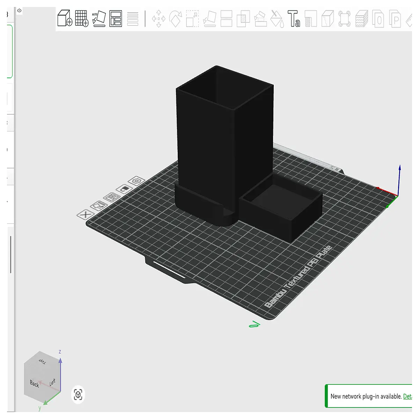This screenshot has width=419, height=419.
Task: Click the wavy layered block tool icon
Action: click(362, 19)
